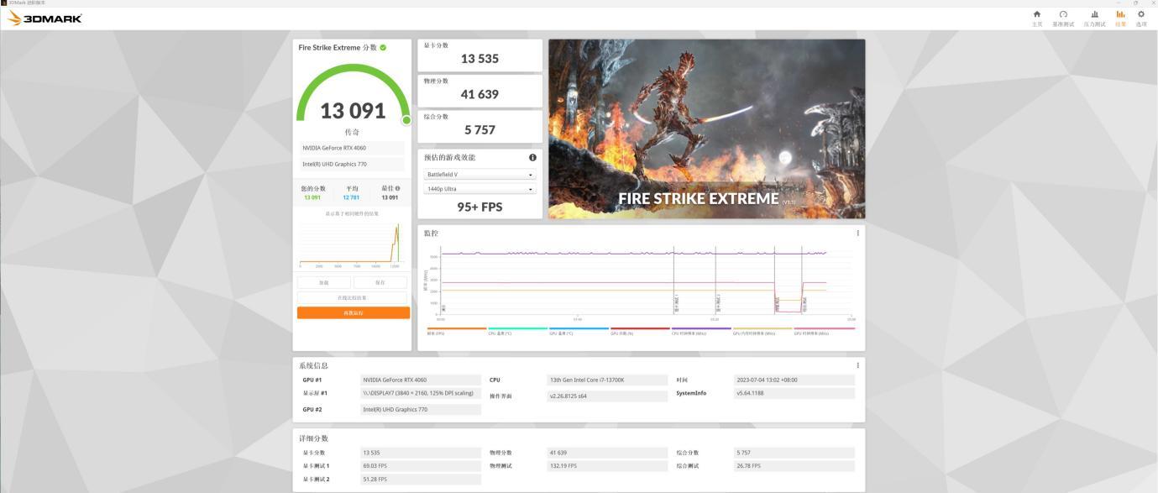Image resolution: width=1158 pixels, height=493 pixels.
Task: Click the 显卡分数 13 535 score card
Action: (x=479, y=55)
